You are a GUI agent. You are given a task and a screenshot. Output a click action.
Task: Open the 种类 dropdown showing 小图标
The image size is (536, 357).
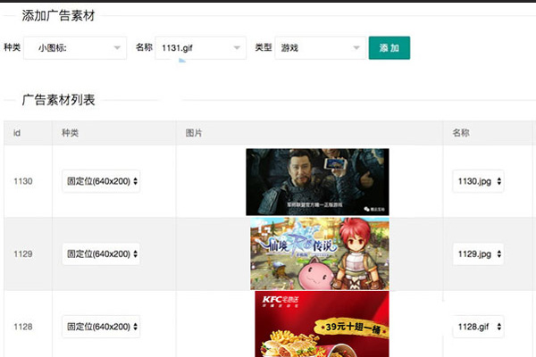[75, 47]
